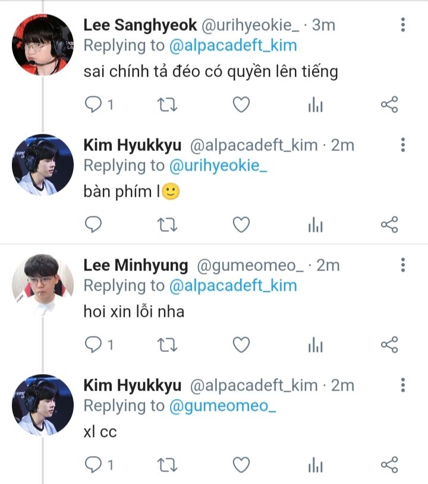Share Lee Sanghyeok's tweet
Viewport: 428px width, 484px height.
point(389,105)
